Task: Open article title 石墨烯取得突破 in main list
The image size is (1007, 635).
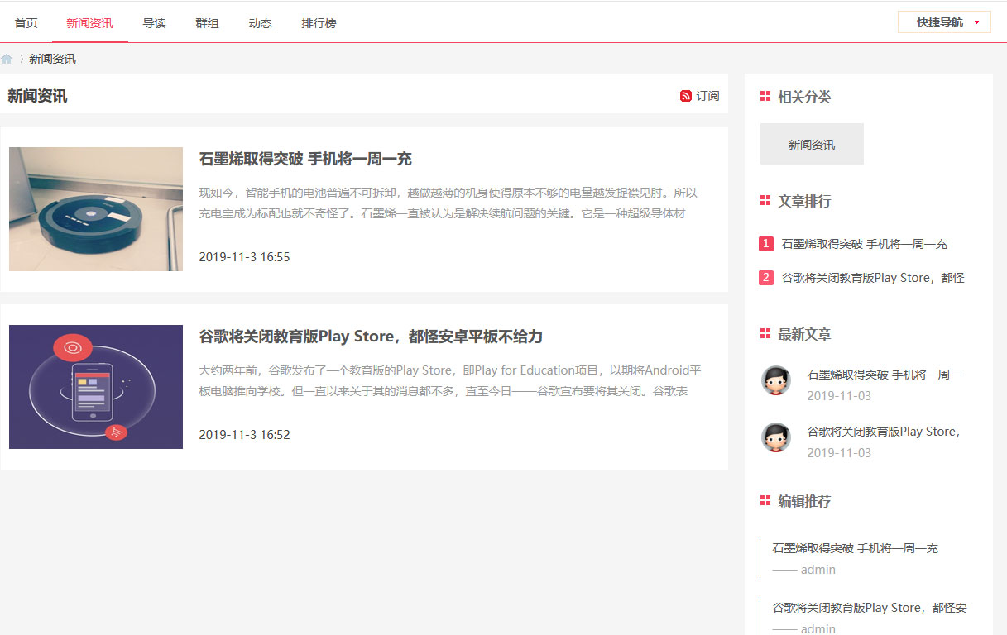Action: pyautogui.click(x=305, y=159)
